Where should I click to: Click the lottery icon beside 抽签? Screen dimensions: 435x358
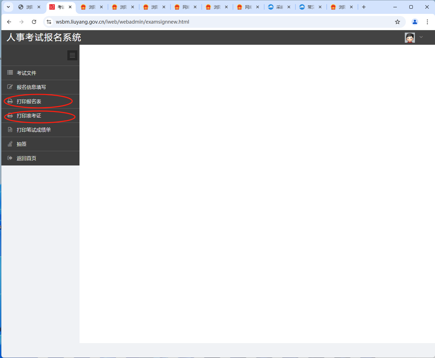coord(10,144)
